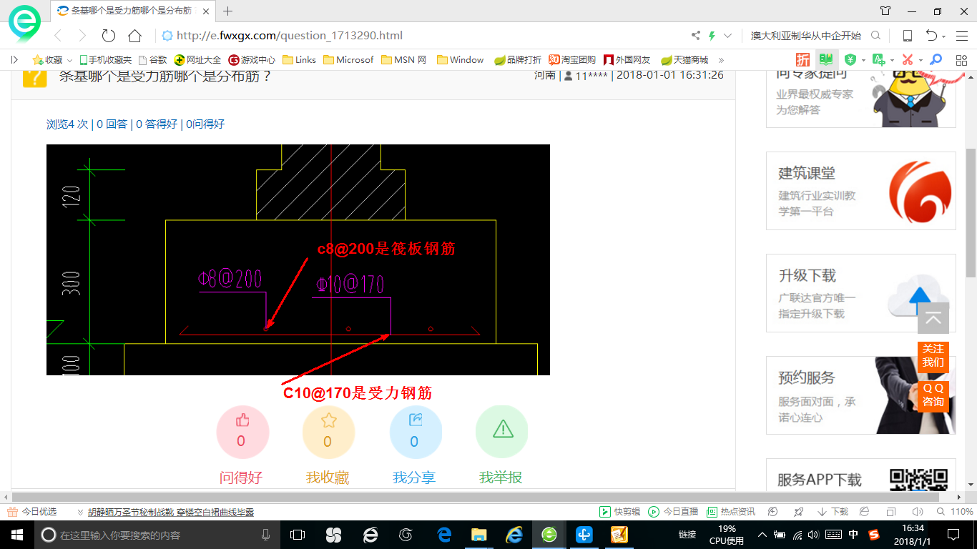Click the blue magnifier find icon
Viewport: 977px width, 549px height.
(936, 59)
